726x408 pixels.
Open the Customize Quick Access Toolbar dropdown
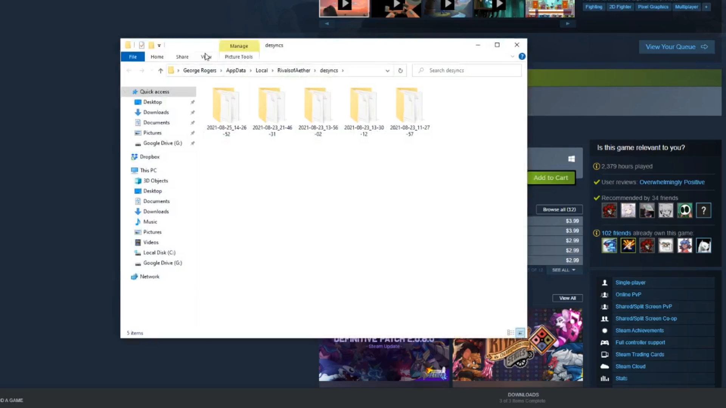click(159, 45)
